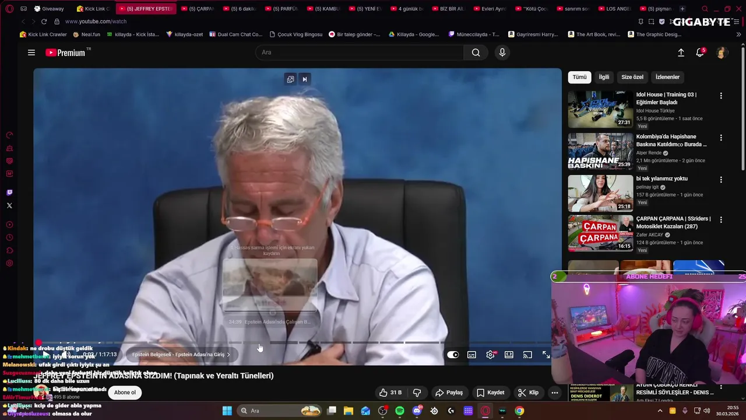The height and width of the screenshot is (420, 746).
Task: Skip to next video using top overlay icon
Action: [304, 79]
